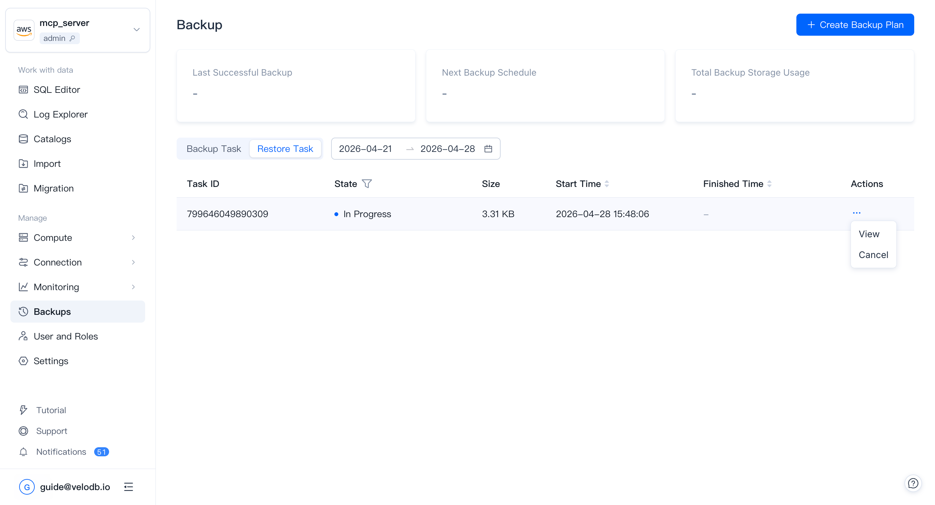This screenshot has height=505, width=935.
Task: Switch to the Backup Task tab
Action: (x=214, y=148)
